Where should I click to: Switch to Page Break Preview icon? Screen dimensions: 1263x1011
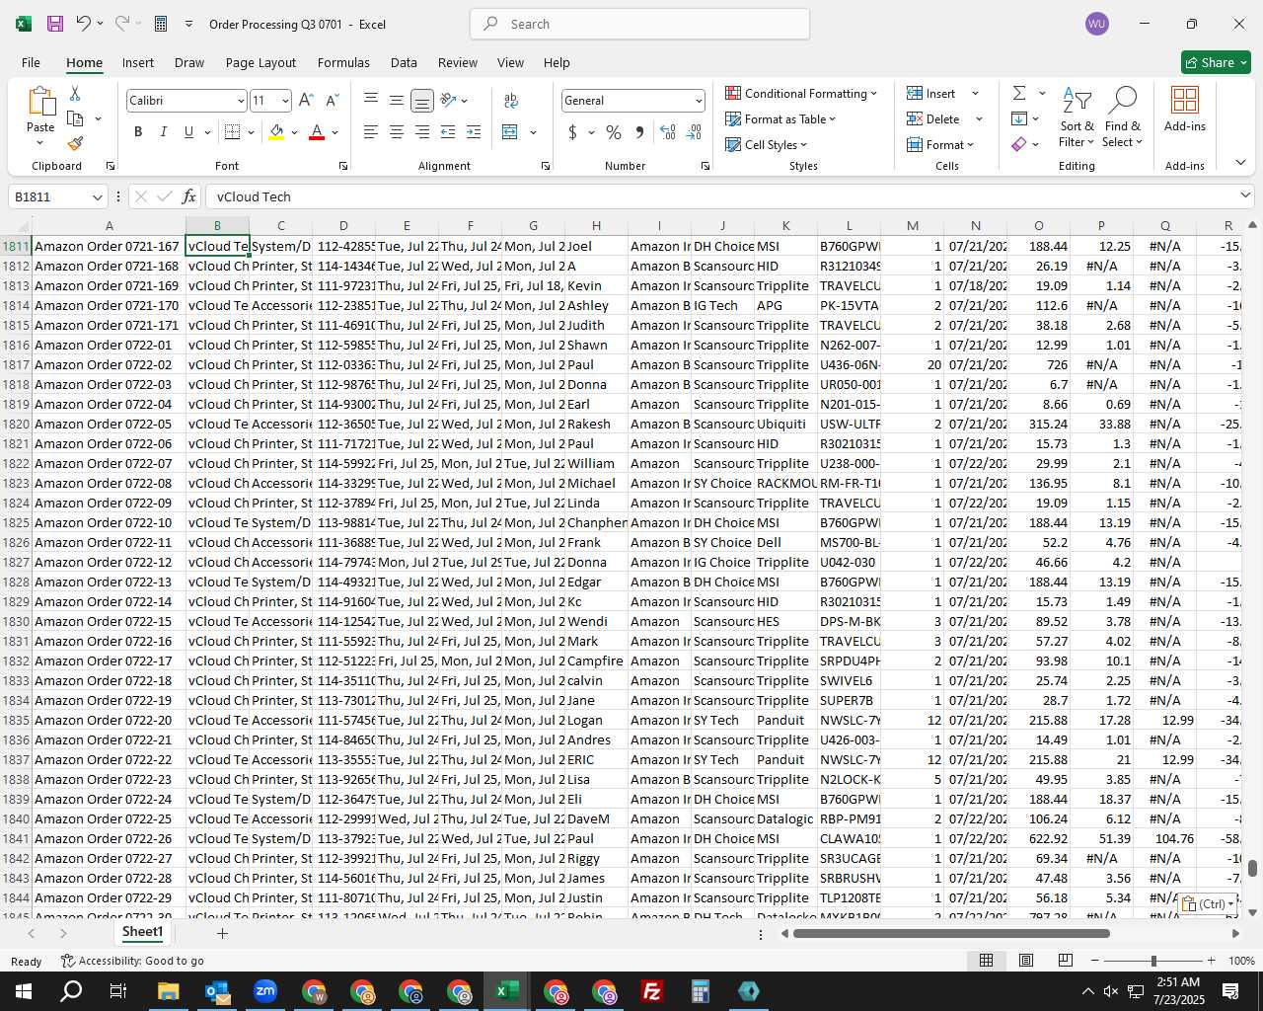[x=1066, y=961]
